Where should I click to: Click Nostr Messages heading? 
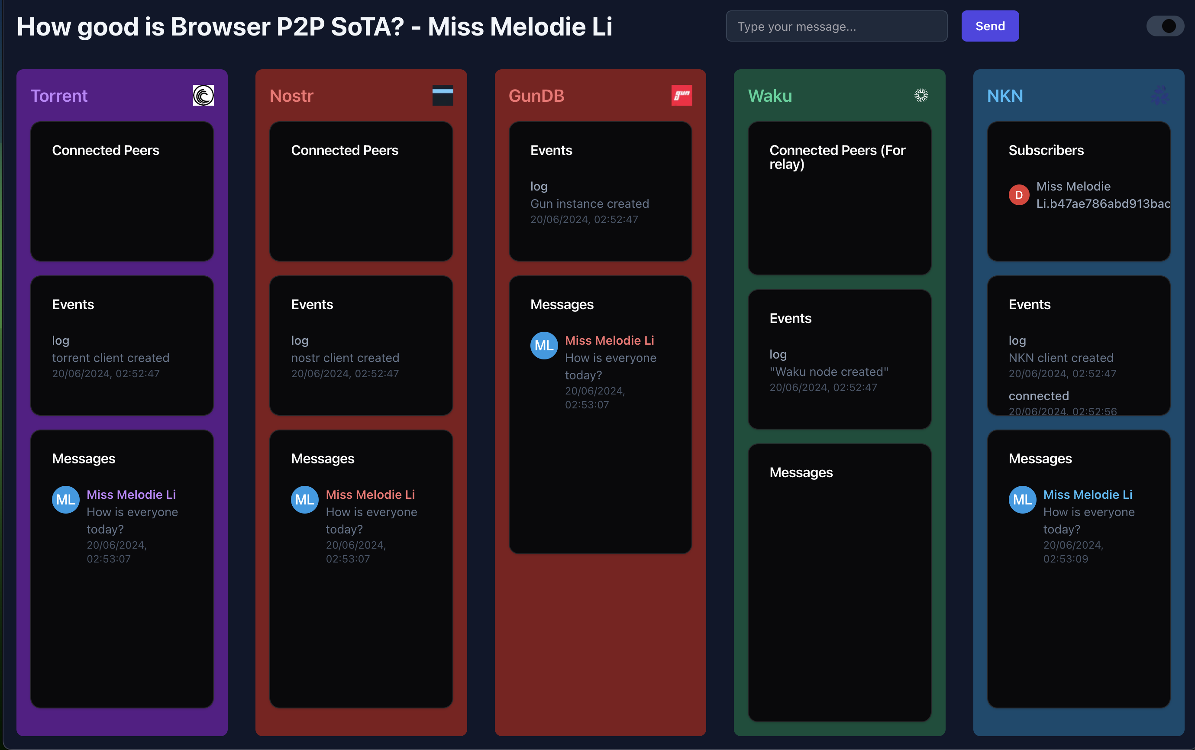323,459
